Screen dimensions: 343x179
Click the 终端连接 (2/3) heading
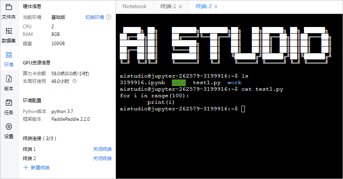[x=39, y=138]
